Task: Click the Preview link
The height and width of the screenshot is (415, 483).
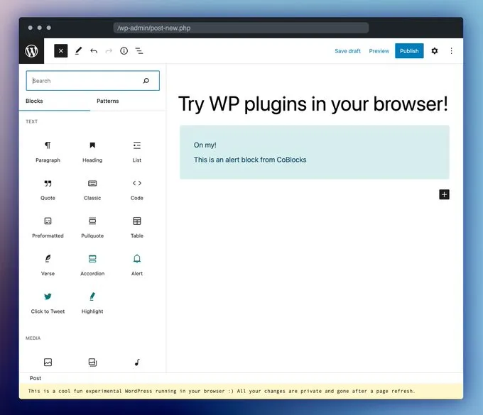Action: [x=379, y=51]
